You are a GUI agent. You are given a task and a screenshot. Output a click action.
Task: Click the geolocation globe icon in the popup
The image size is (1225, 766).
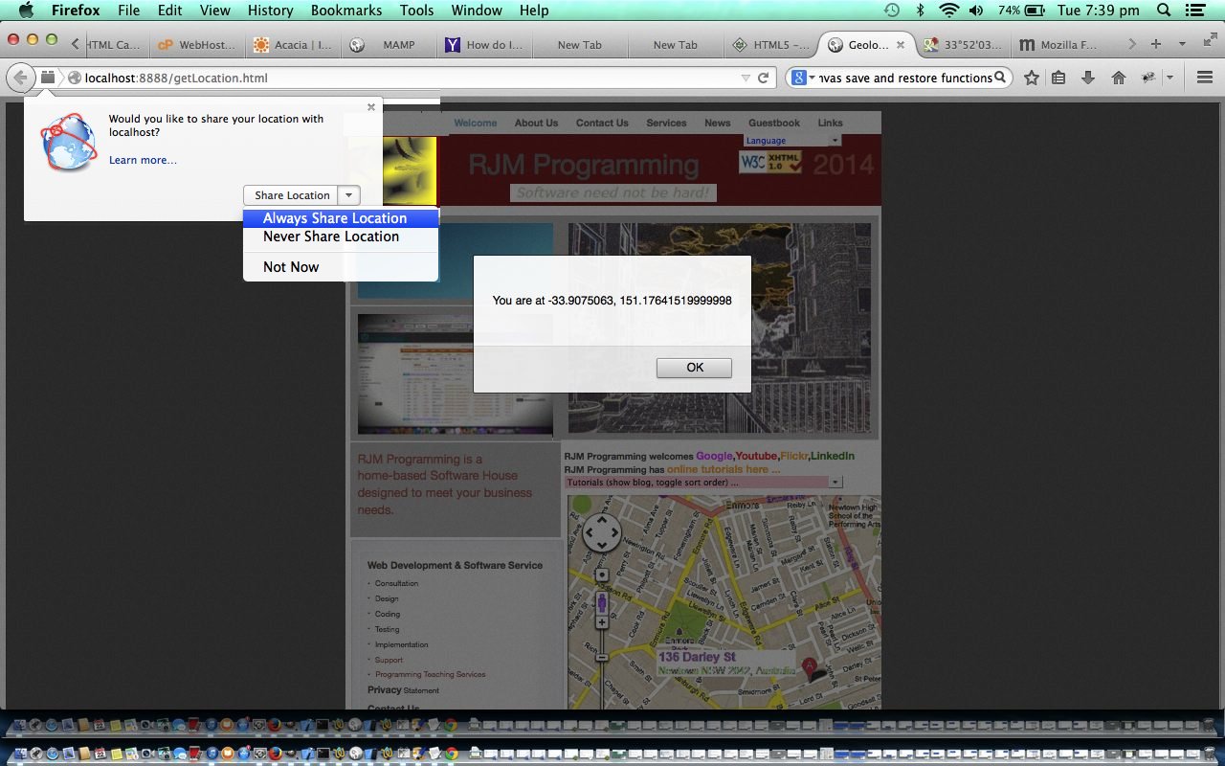pyautogui.click(x=68, y=141)
